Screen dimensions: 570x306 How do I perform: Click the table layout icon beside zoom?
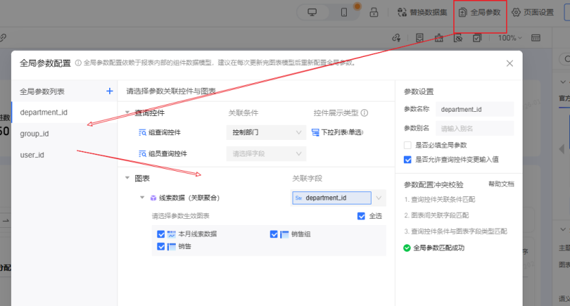(x=536, y=38)
